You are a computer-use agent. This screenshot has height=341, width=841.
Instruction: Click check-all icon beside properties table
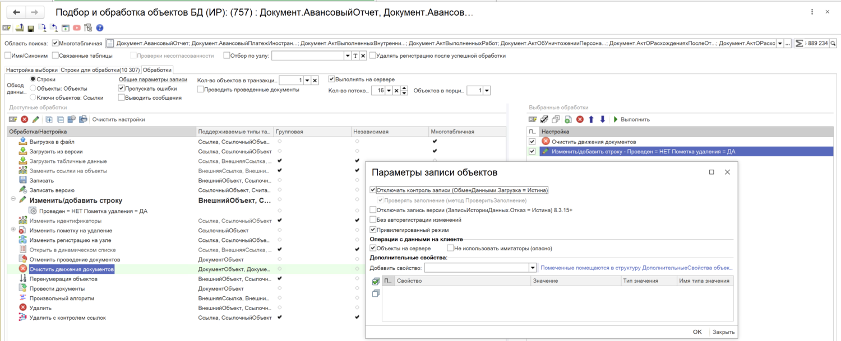point(376,281)
